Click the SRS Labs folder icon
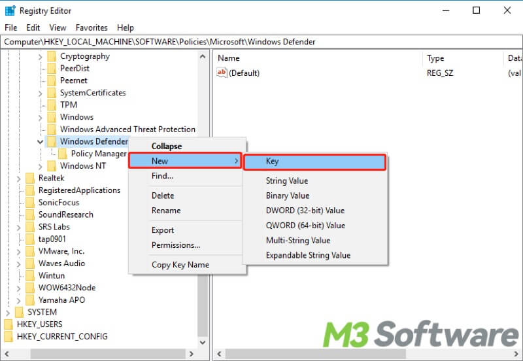 point(30,227)
